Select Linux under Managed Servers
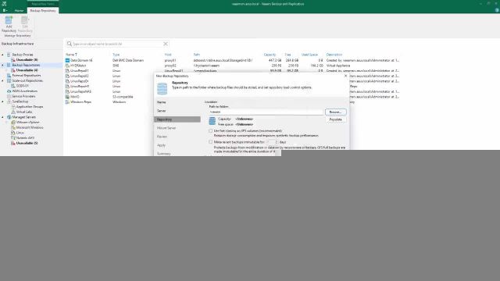The width and height of the screenshot is (500, 281). click(20, 133)
